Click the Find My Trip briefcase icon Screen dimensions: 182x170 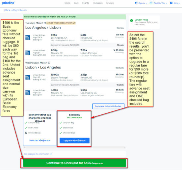coord(151,3)
